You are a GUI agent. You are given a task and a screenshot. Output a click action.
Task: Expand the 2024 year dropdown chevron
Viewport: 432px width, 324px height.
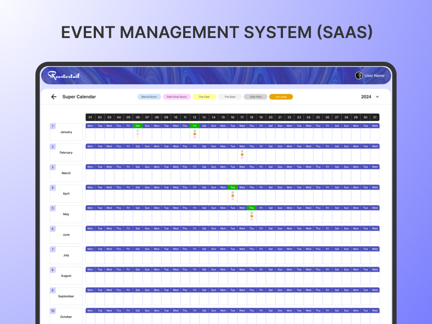click(x=378, y=97)
